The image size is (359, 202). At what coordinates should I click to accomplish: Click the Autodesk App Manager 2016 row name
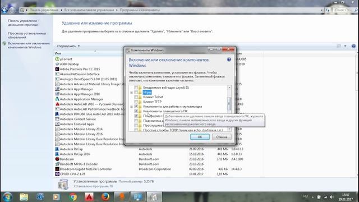tap(80, 94)
